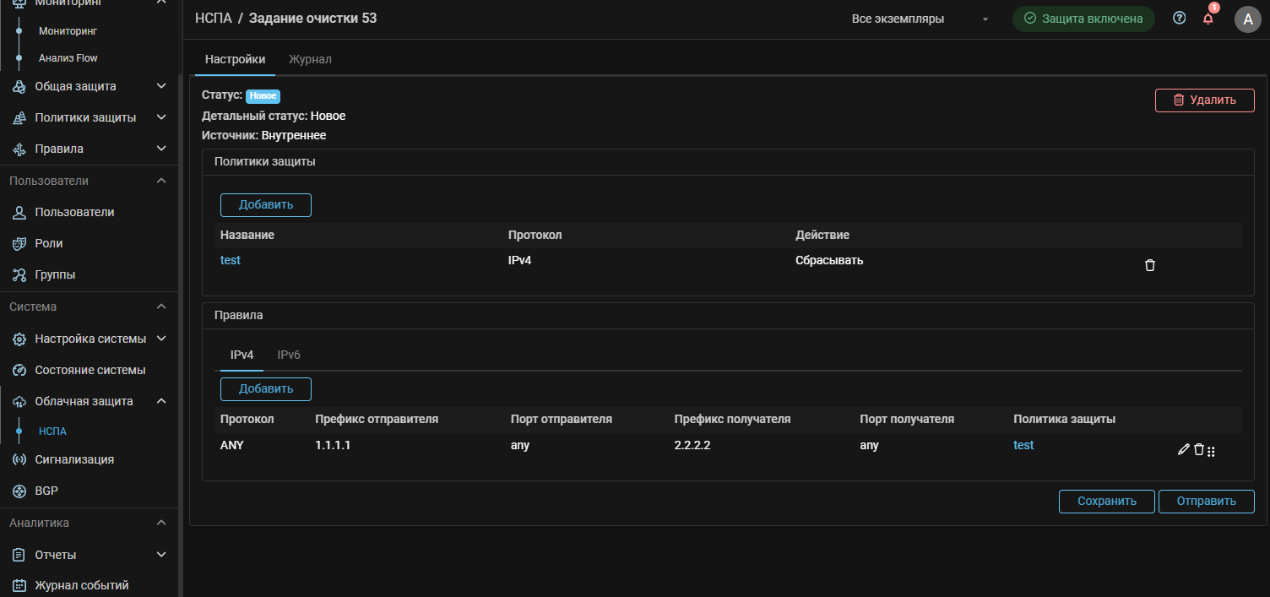Click the notification bell icon
Viewport: 1270px width, 597px height.
[x=1208, y=19]
